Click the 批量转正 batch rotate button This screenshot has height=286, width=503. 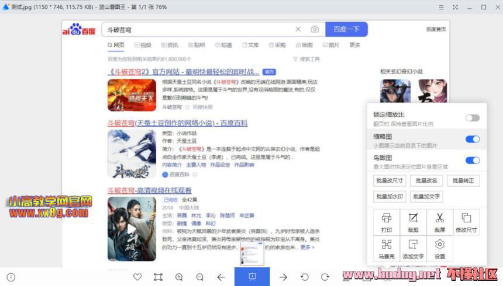(x=463, y=180)
